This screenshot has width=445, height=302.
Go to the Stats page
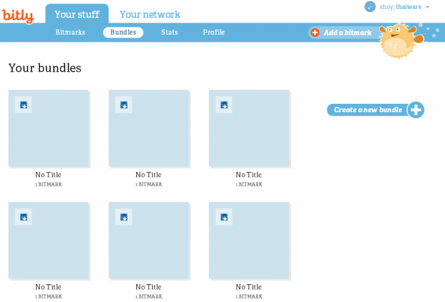[x=169, y=32]
